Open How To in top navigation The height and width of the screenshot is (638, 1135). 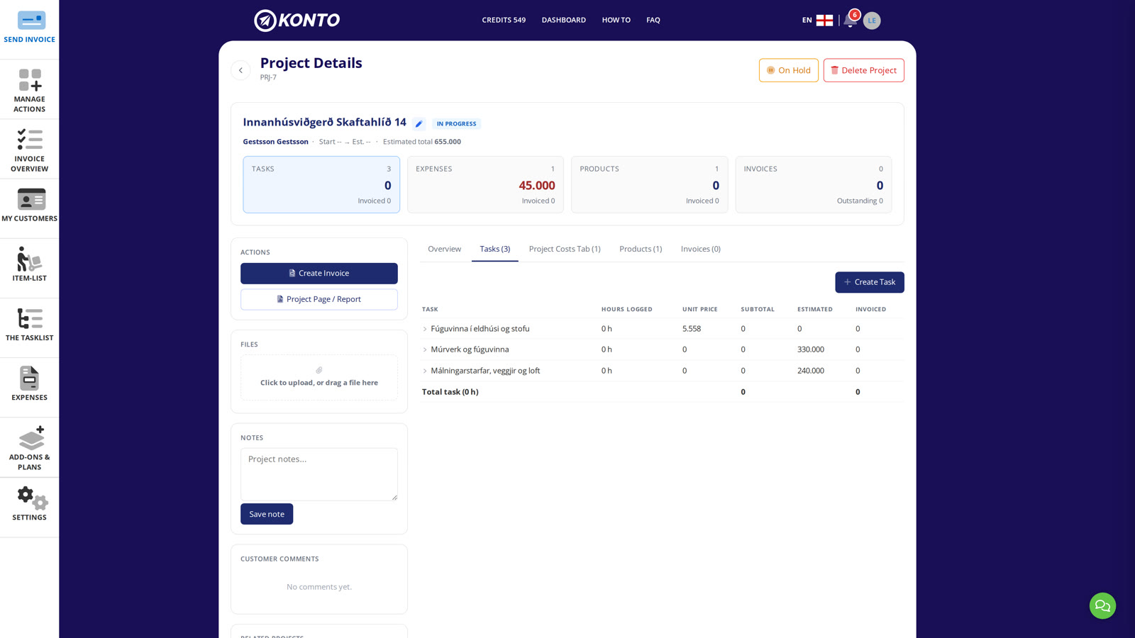tap(616, 20)
